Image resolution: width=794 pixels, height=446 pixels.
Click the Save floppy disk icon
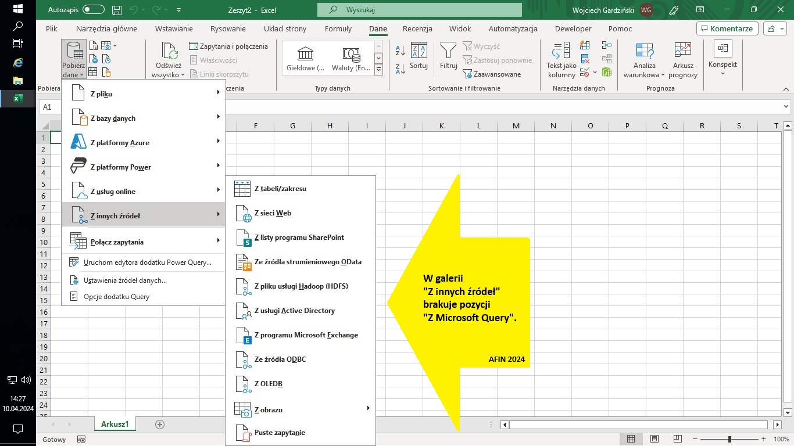117,10
